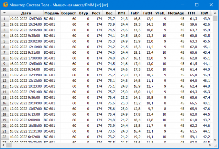
Task: Select the Возраст column header
Action: 69,13
